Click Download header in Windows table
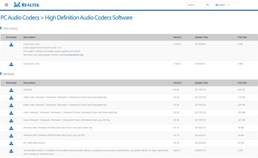258x158 pixels. [11, 83]
